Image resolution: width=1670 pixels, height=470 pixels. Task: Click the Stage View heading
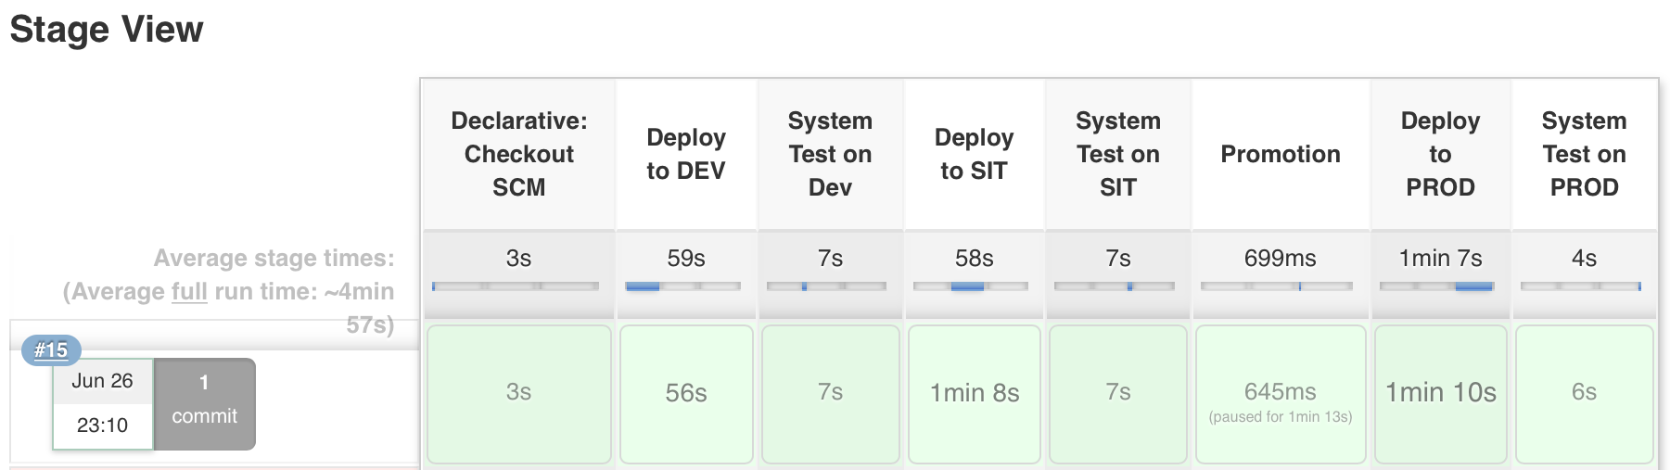coord(107,30)
